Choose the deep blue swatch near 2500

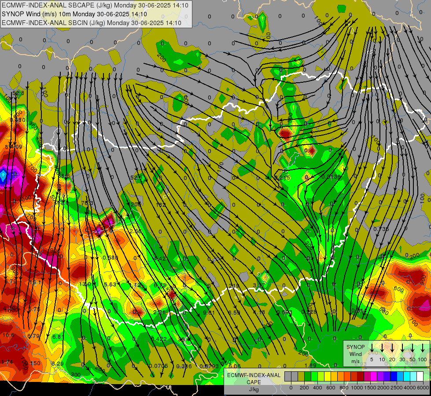click(394, 376)
